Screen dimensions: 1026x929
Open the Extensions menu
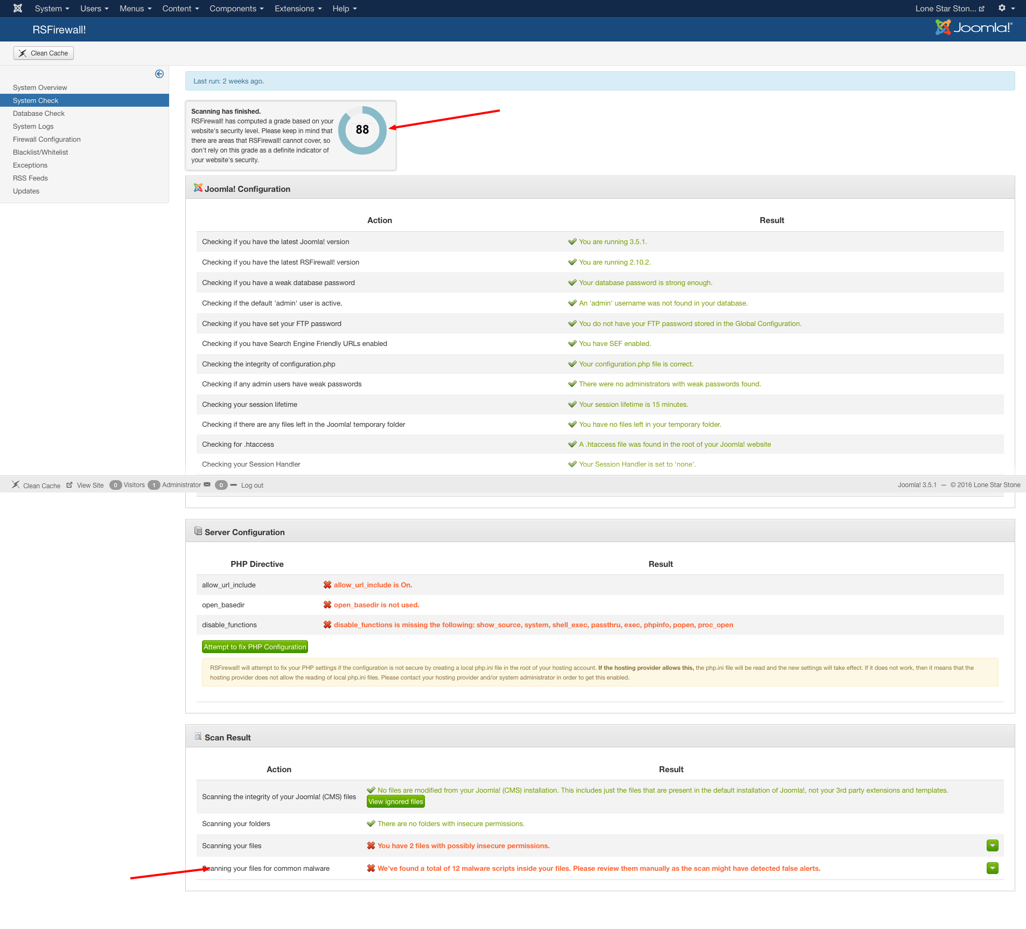click(298, 8)
